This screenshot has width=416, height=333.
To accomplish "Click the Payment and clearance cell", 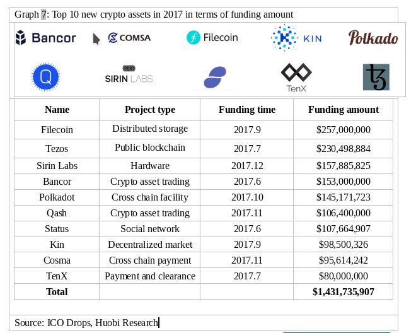I will tap(149, 276).
